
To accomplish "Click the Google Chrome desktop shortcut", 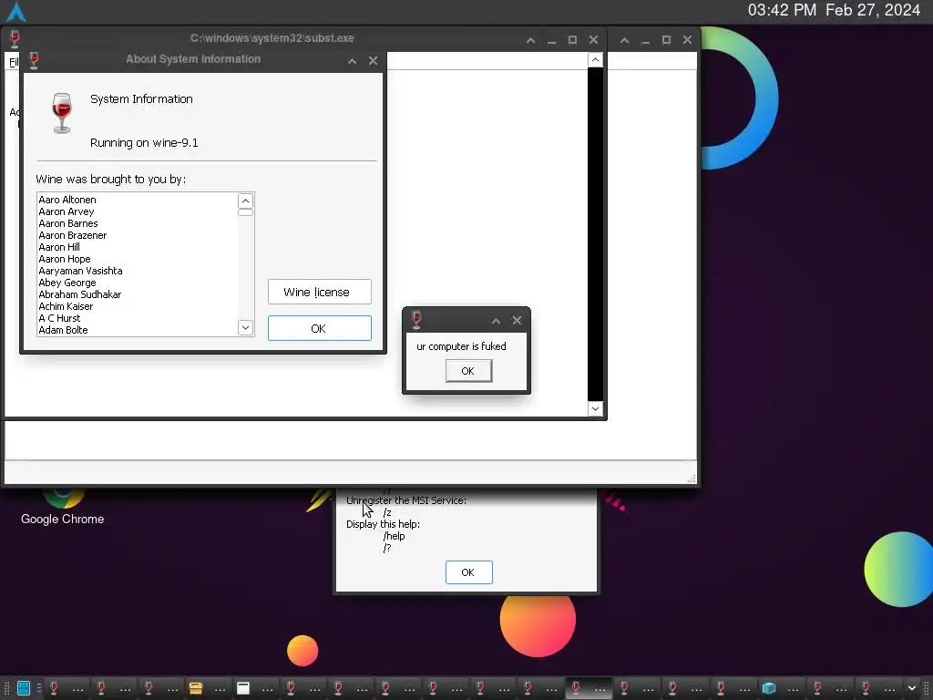I will click(63, 507).
